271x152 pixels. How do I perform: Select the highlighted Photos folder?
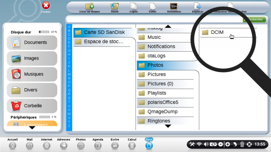coord(168,65)
